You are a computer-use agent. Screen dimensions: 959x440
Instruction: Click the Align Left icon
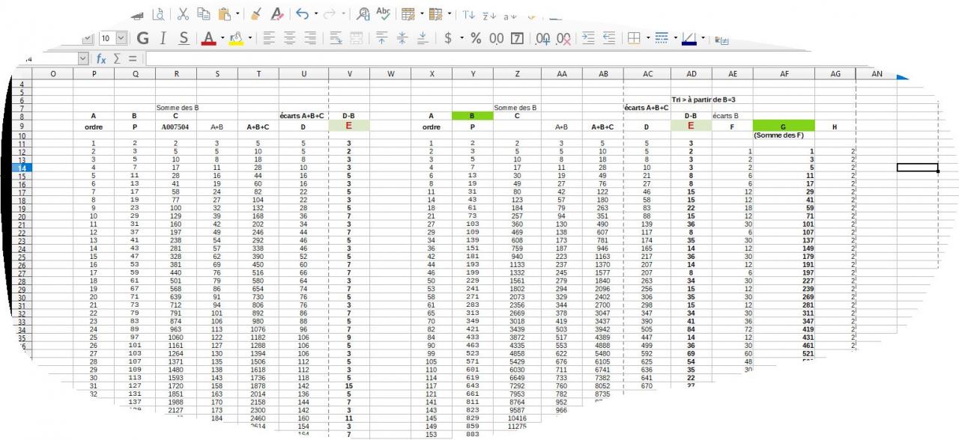tap(270, 37)
